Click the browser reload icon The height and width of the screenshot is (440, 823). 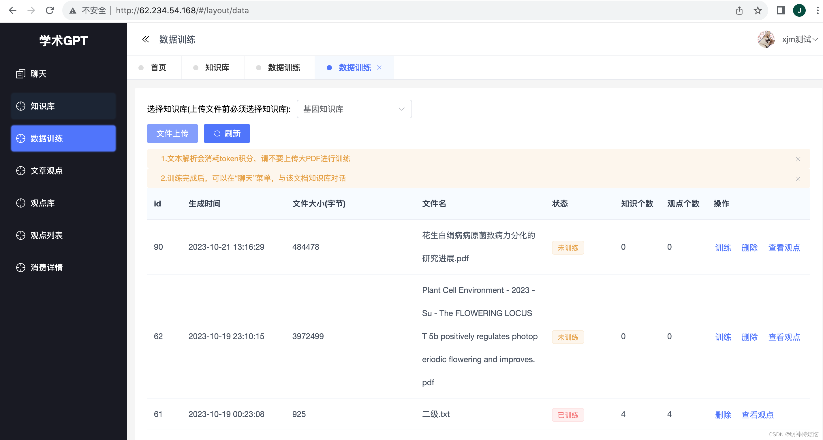click(50, 11)
